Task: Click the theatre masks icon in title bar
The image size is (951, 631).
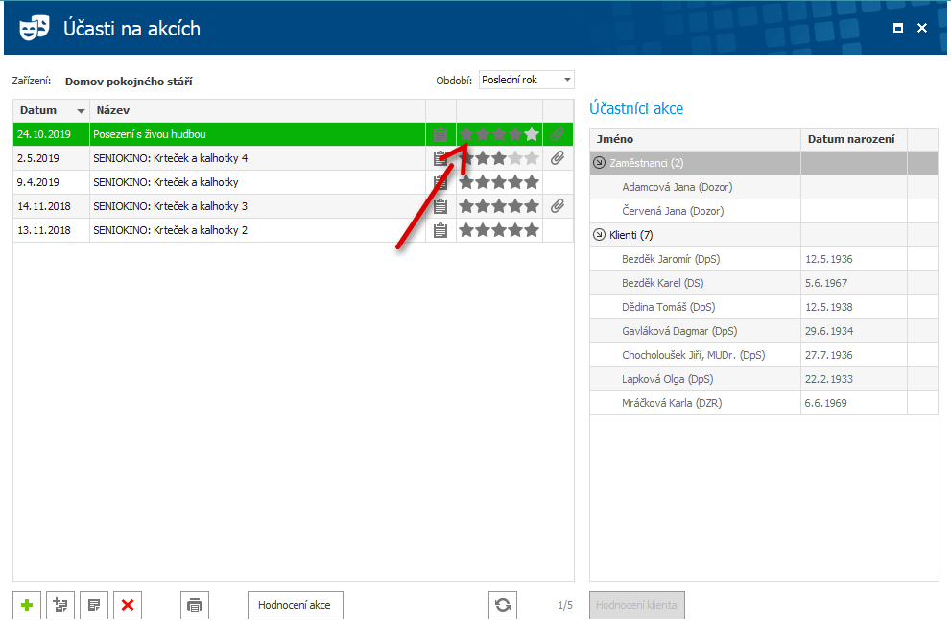Action: point(34,28)
